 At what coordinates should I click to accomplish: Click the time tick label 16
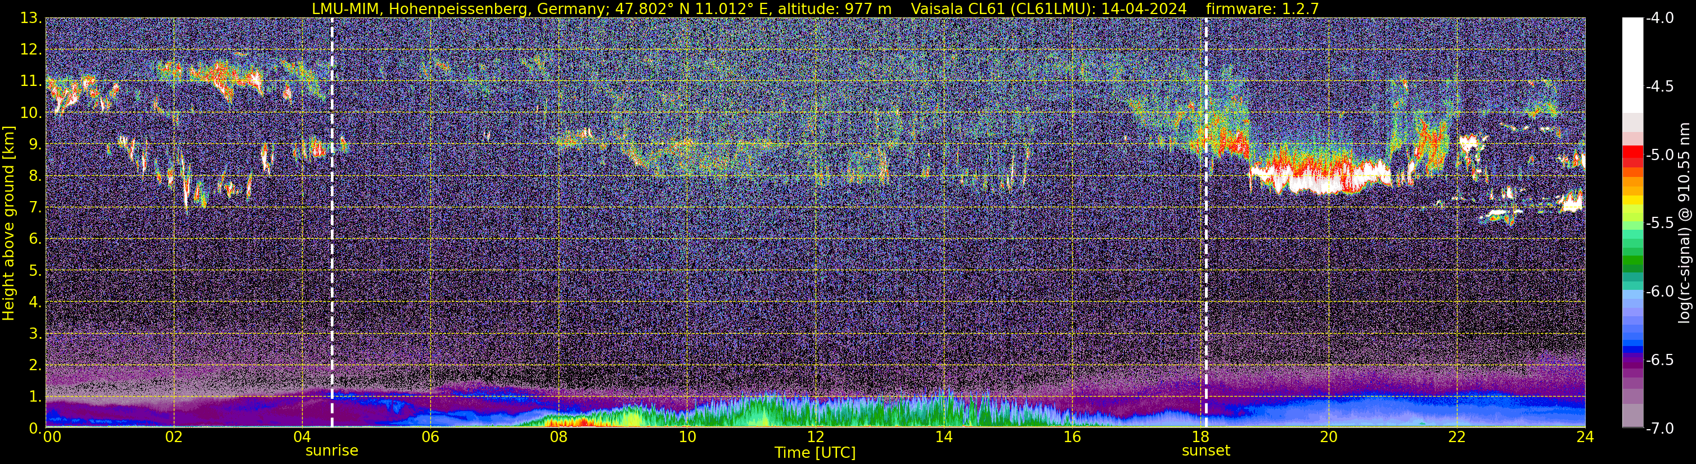[x=1073, y=437]
